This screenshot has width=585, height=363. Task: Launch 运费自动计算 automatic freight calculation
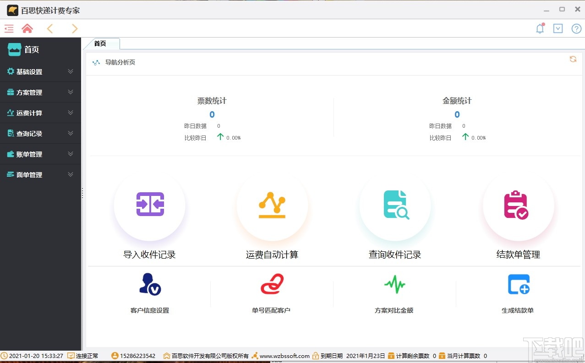click(272, 206)
